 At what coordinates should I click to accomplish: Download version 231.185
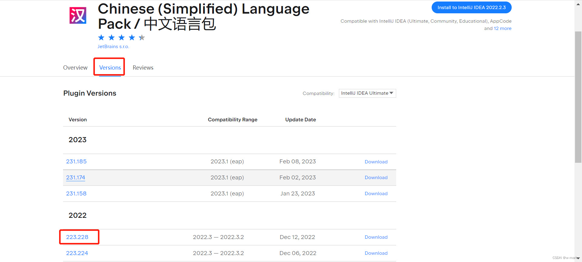click(x=376, y=162)
